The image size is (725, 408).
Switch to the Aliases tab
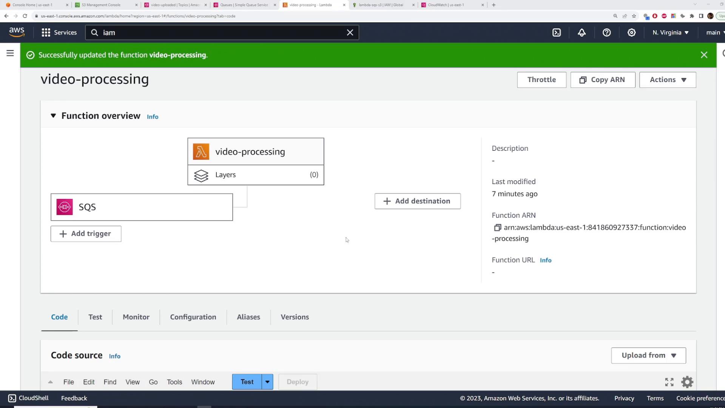(x=248, y=317)
